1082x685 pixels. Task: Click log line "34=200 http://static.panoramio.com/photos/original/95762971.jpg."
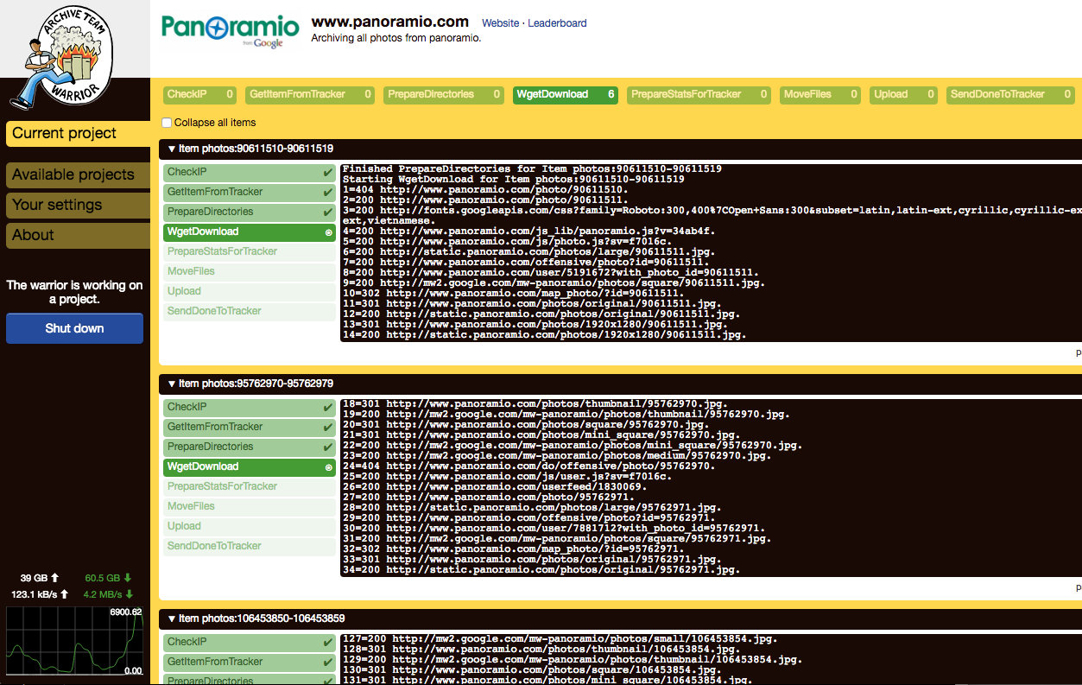(x=541, y=570)
